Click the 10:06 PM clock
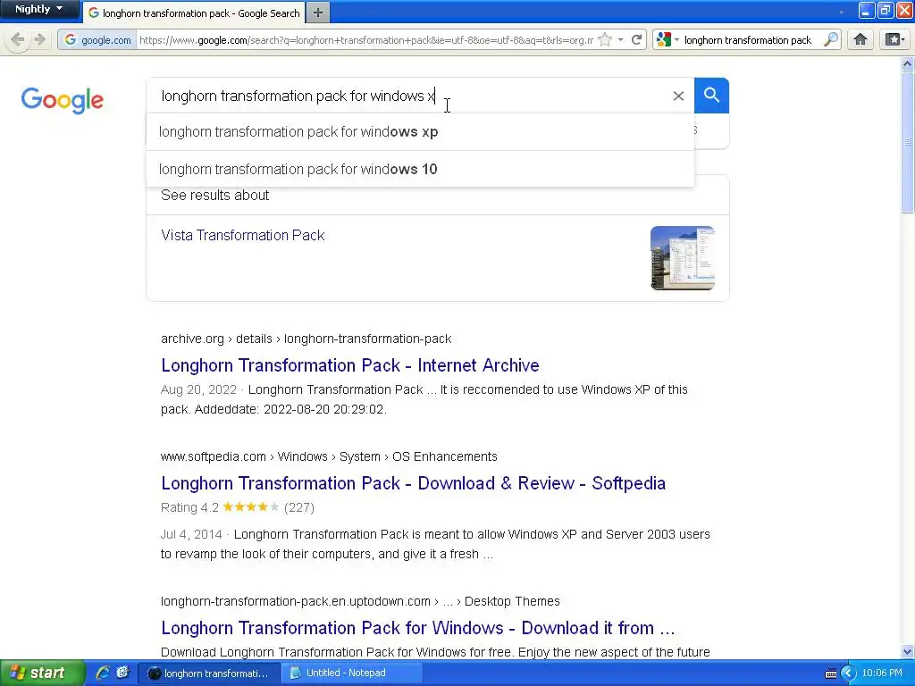Image resolution: width=915 pixels, height=686 pixels. (x=882, y=673)
